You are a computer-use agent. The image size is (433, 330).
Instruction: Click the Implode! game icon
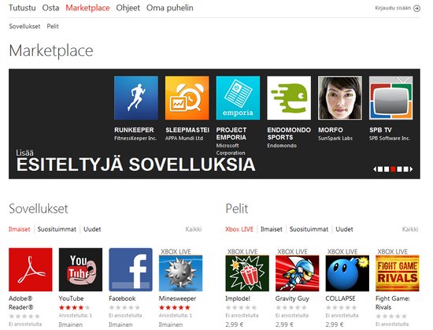pyautogui.click(x=247, y=273)
